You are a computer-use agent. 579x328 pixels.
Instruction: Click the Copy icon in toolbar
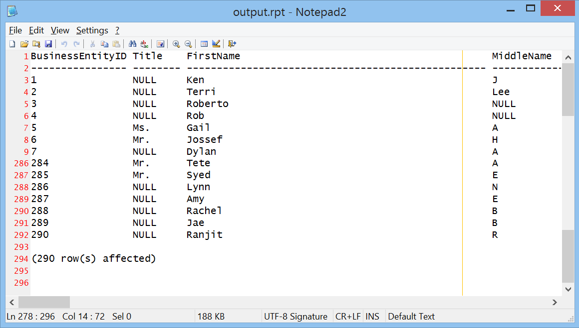pyautogui.click(x=104, y=44)
